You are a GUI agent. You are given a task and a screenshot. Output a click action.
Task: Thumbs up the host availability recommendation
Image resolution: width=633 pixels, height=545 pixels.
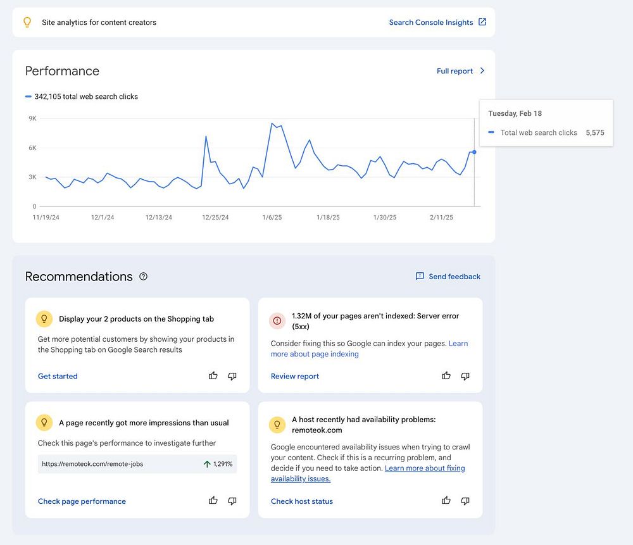(x=446, y=501)
